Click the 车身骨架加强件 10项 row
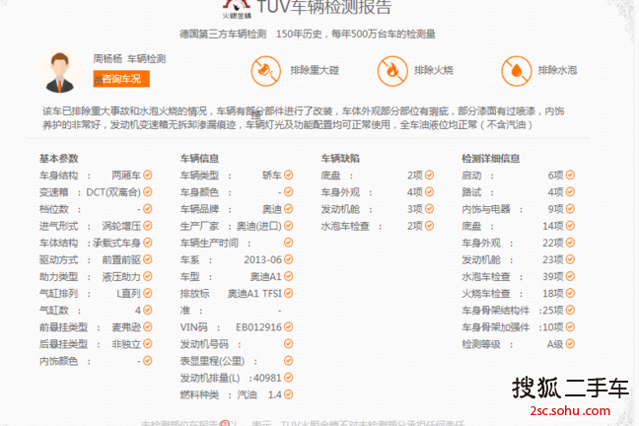639x426 pixels. point(518,327)
